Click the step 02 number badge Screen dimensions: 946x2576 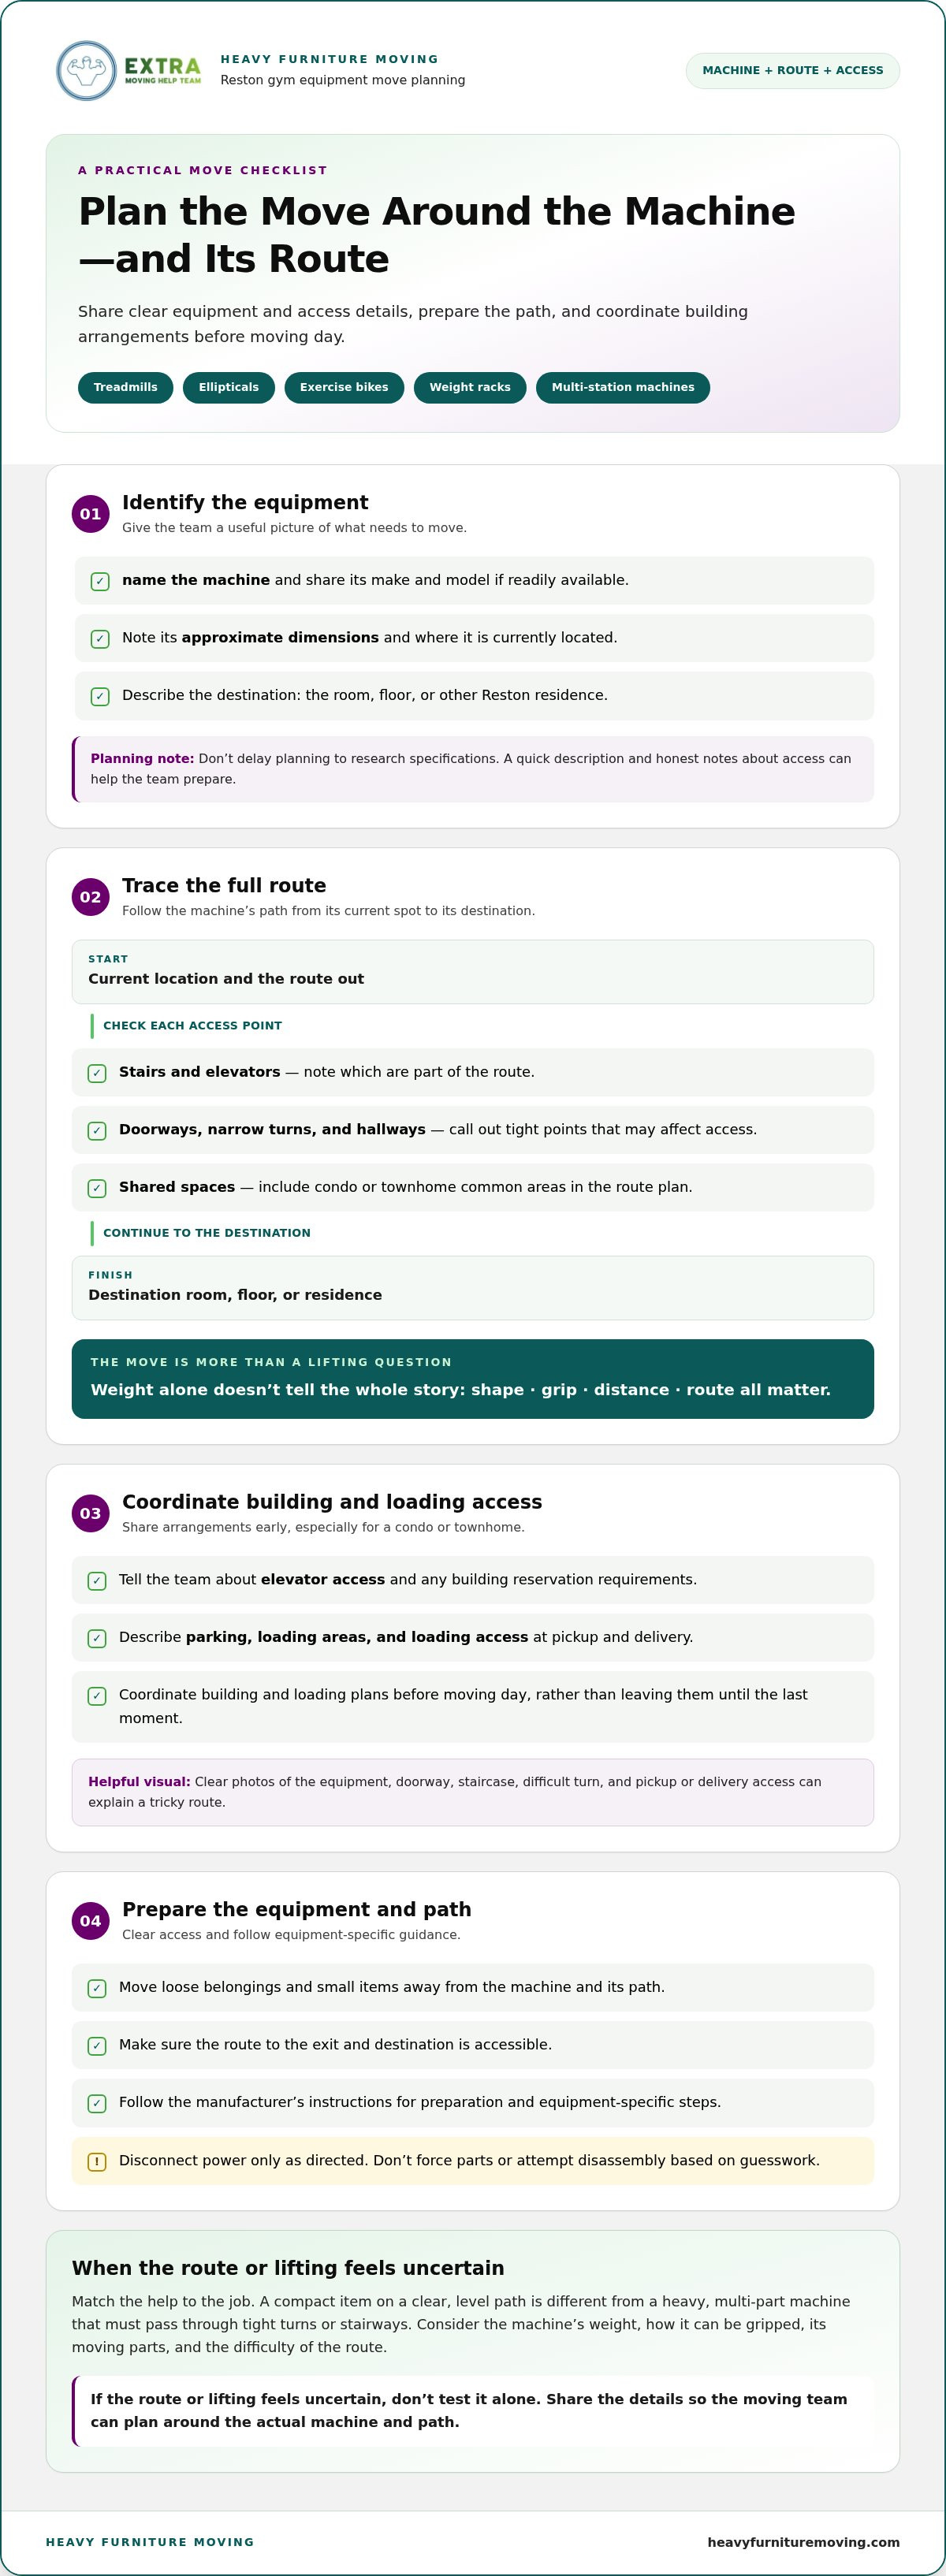point(90,897)
